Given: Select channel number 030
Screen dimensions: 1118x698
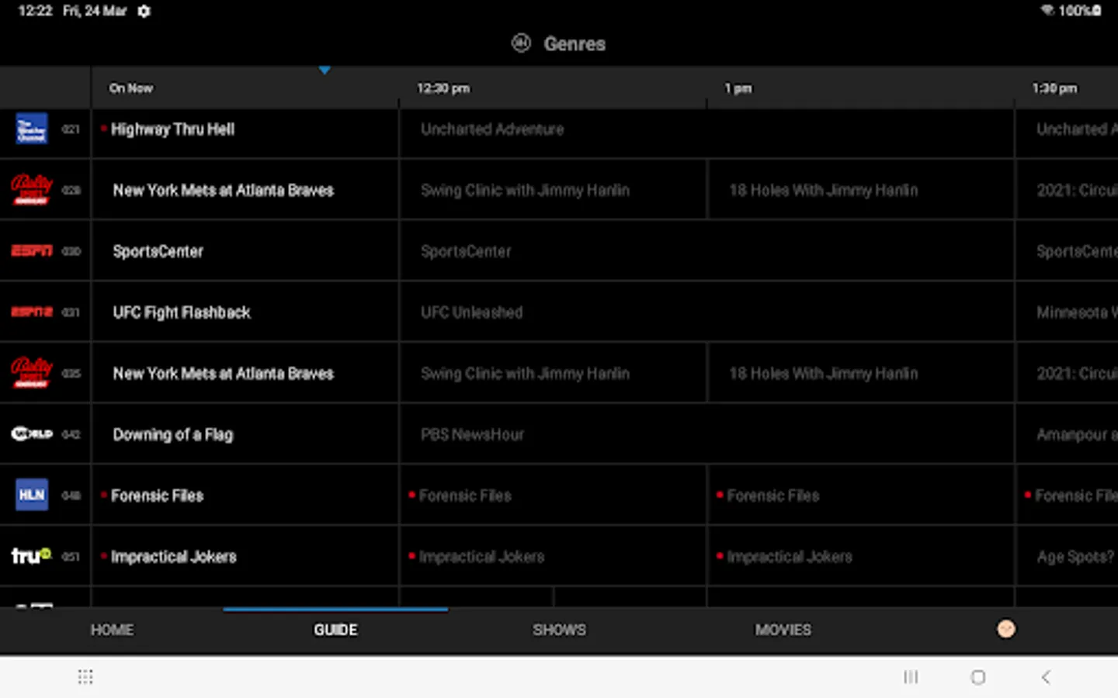Looking at the screenshot, I should pos(71,251).
